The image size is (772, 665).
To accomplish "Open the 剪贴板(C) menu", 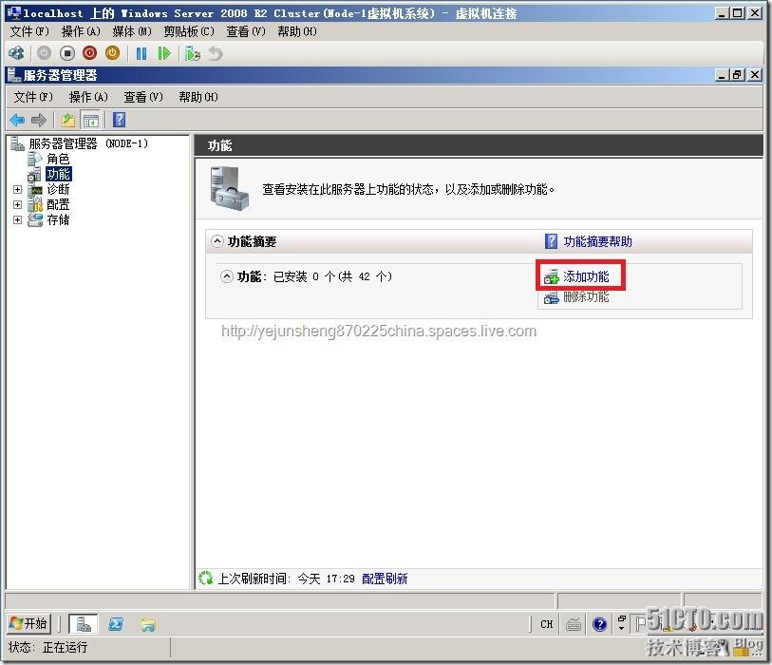I will (189, 31).
